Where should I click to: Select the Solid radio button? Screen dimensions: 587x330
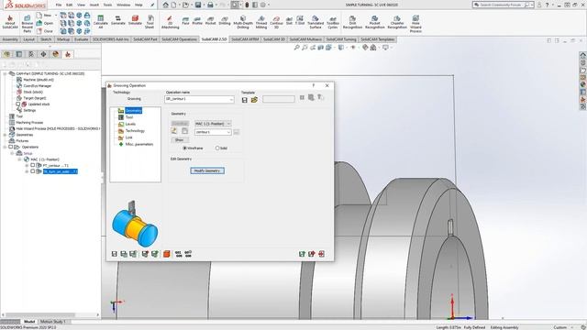tap(217, 148)
